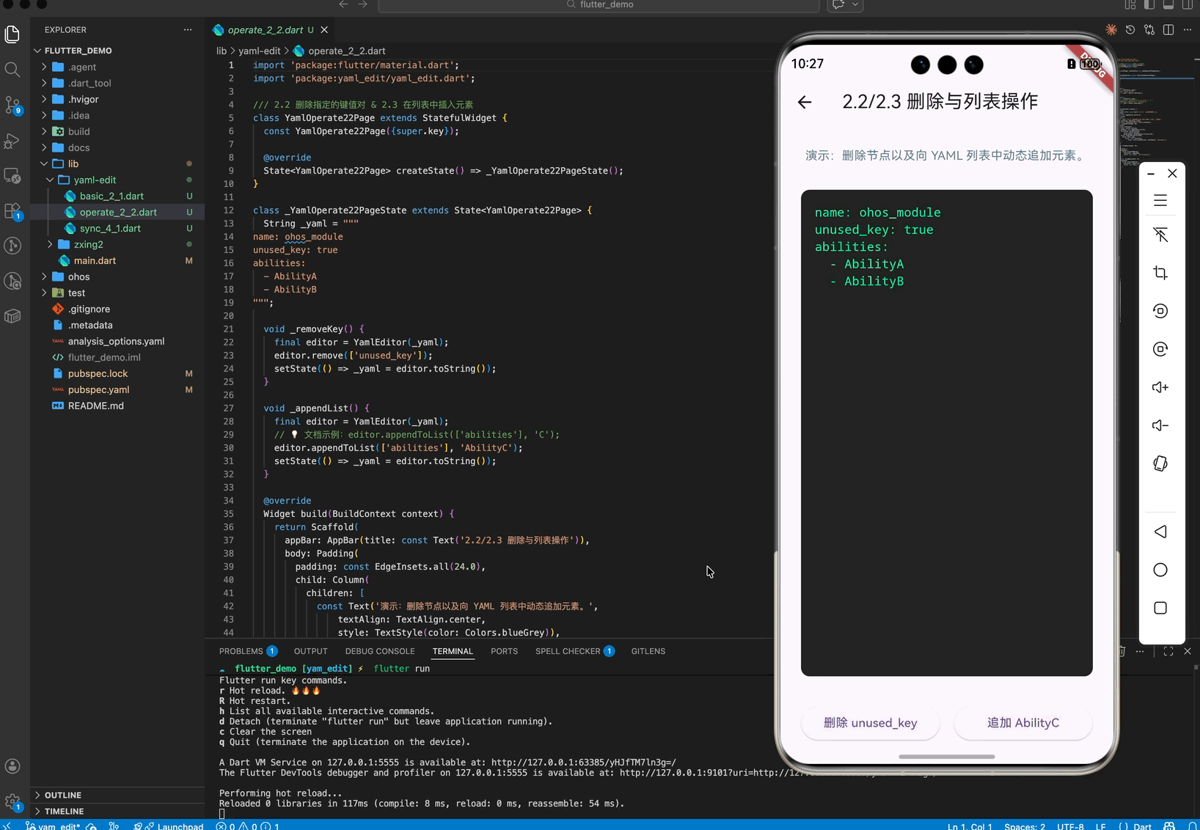This screenshot has width=1200, height=830.
Task: Click the emulator always-on-top pin icon
Action: click(1160, 235)
